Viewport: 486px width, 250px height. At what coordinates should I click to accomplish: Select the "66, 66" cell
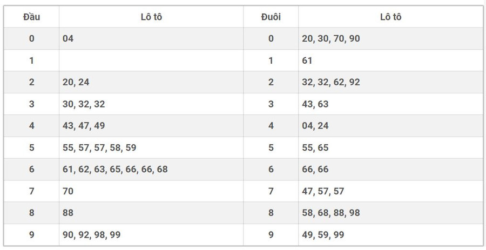[x=315, y=169]
